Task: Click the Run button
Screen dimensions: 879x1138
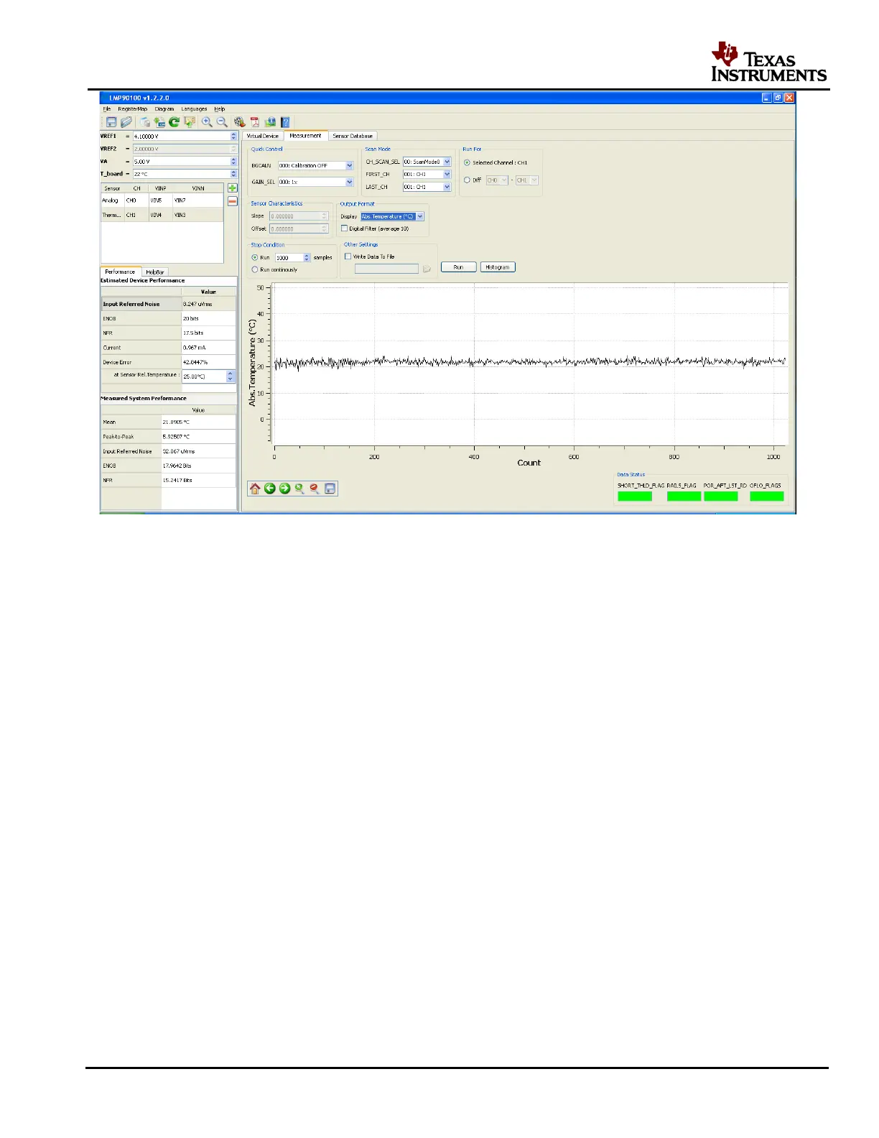Action: pos(458,267)
